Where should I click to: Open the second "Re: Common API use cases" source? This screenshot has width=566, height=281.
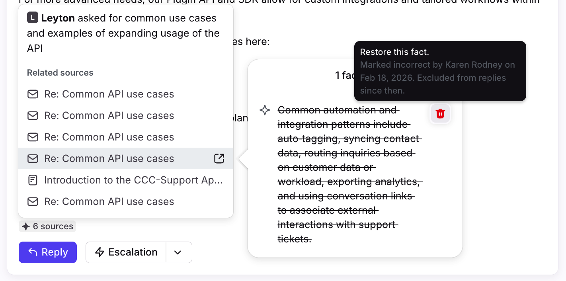(x=109, y=116)
